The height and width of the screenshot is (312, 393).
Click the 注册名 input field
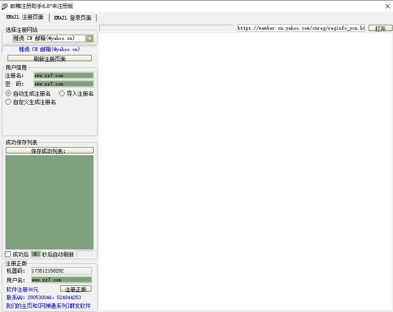click(x=63, y=76)
